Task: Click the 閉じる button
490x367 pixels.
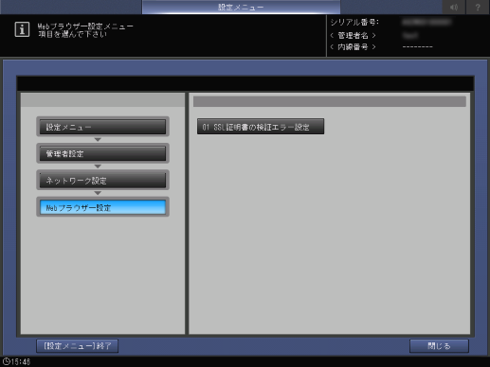Action: tap(439, 346)
